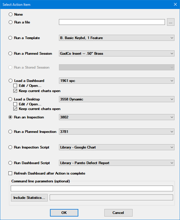Close the Select Action Item dialog
The image size is (180, 220).
pyautogui.click(x=175, y=4)
